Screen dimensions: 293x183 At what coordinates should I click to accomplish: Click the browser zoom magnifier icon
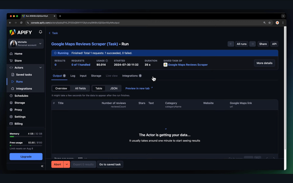tap(264, 23)
